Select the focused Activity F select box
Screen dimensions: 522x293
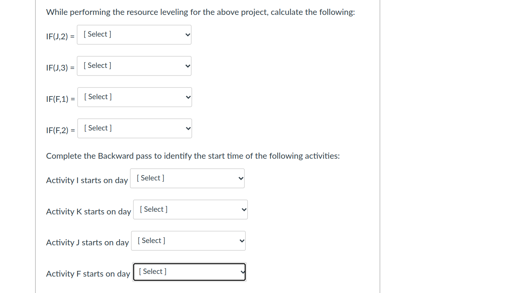tap(189, 272)
